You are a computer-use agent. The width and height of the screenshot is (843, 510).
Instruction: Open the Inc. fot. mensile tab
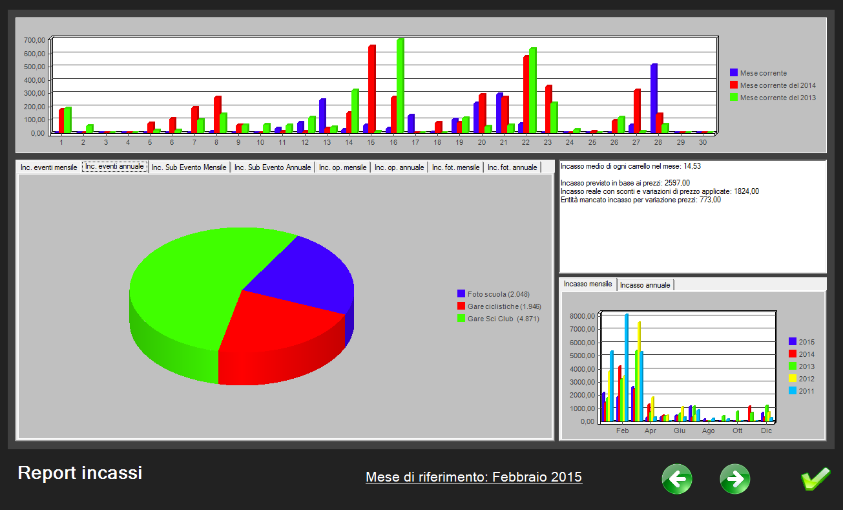456,167
